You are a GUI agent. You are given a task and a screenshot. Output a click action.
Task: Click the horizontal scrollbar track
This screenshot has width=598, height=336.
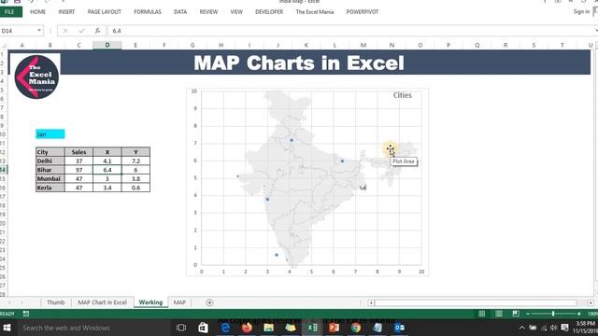click(x=476, y=302)
